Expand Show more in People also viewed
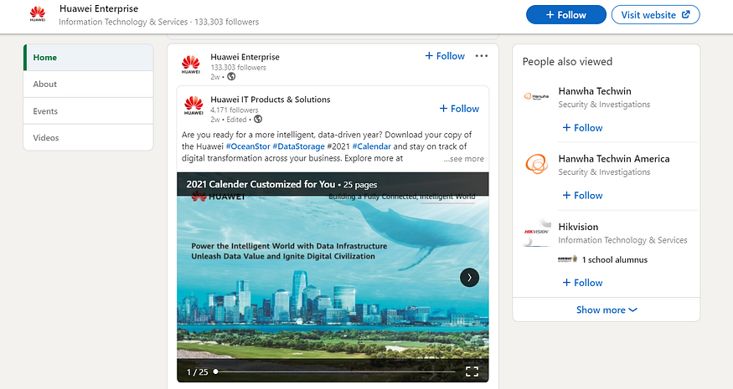The height and width of the screenshot is (389, 733). pos(607,310)
